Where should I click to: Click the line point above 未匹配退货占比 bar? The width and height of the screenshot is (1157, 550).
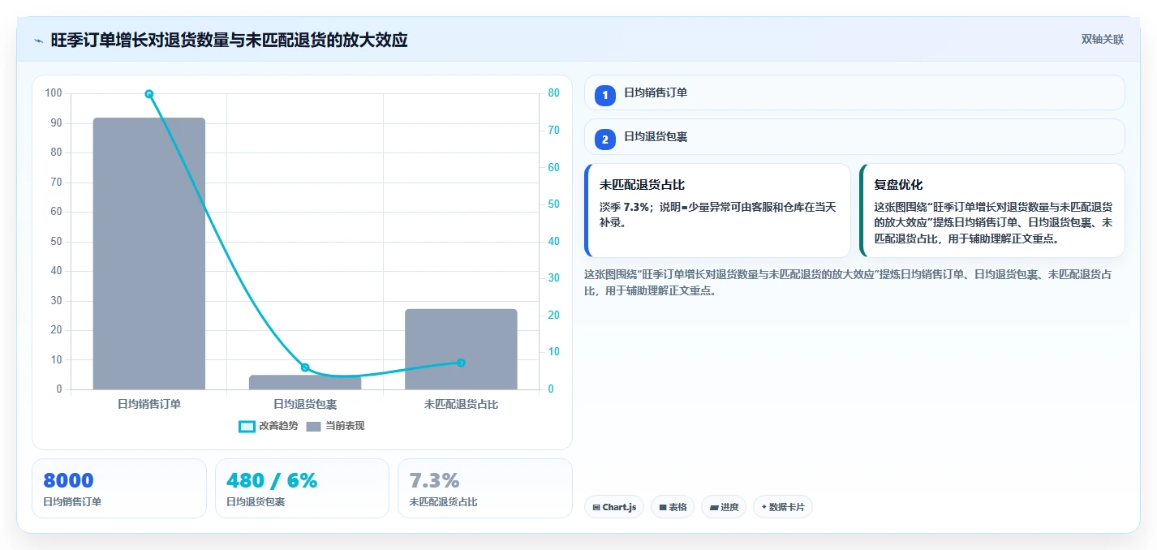[461, 363]
